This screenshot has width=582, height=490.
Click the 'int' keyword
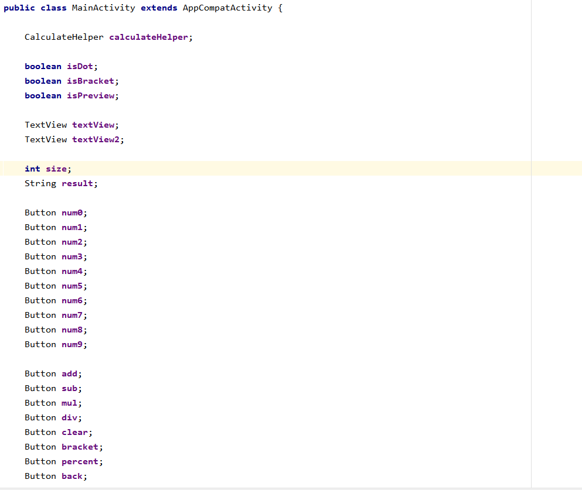32,169
